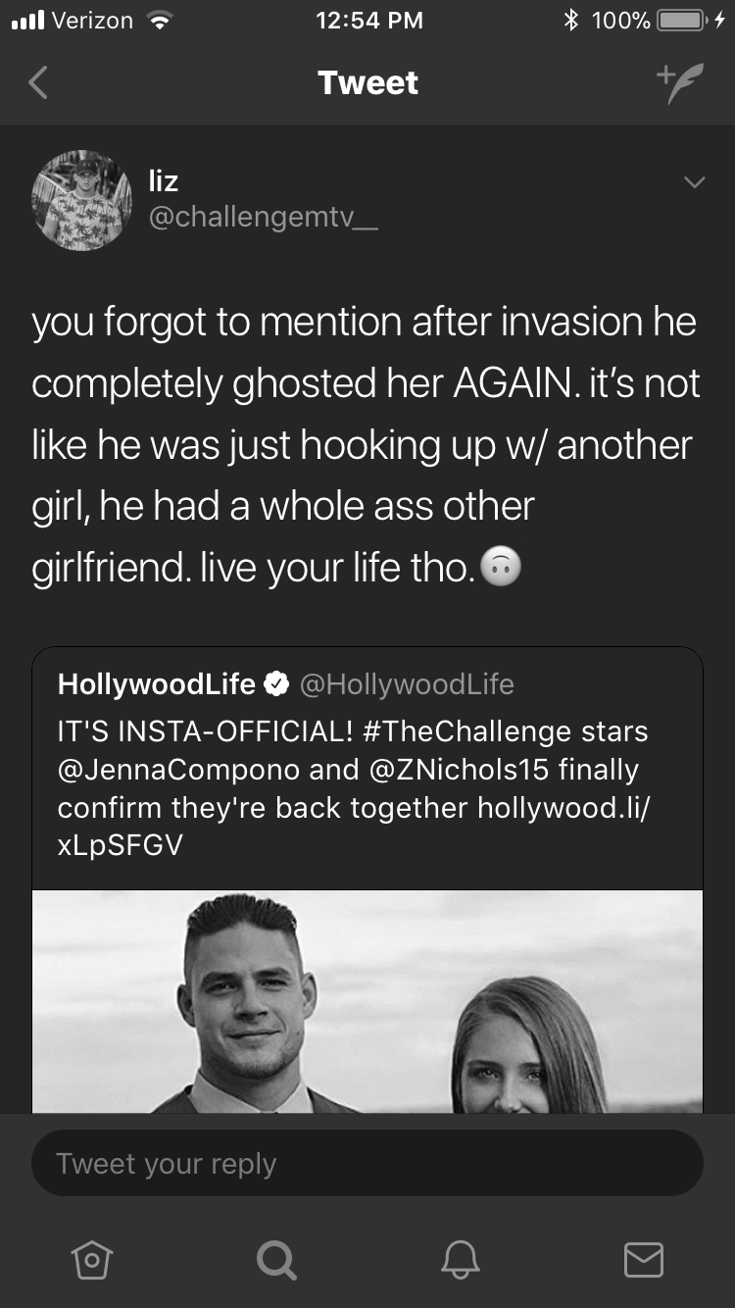Open the Messages envelope icon
The image size is (735, 1308).
pos(644,1259)
